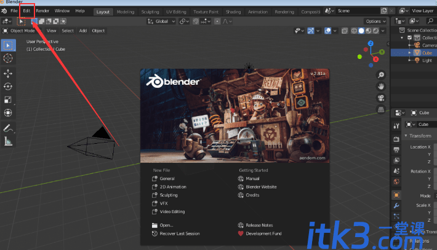Toggle the show gizmo button
Viewport: 437px width, 250px height.
coord(310,31)
